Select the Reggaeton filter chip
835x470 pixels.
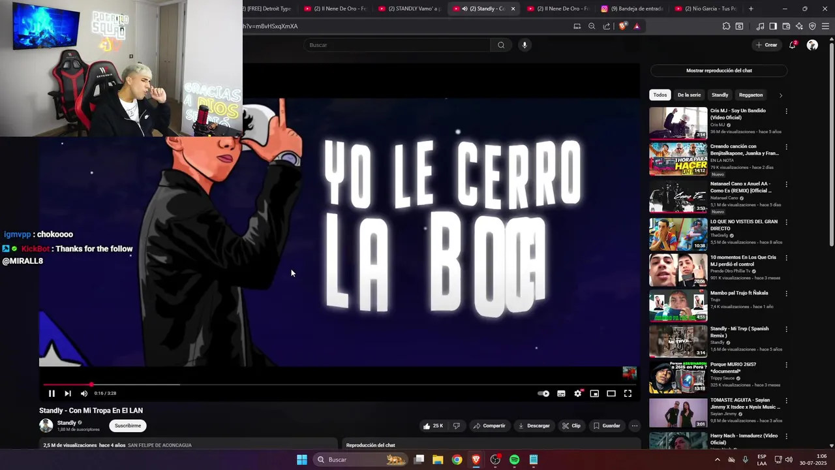751,95
